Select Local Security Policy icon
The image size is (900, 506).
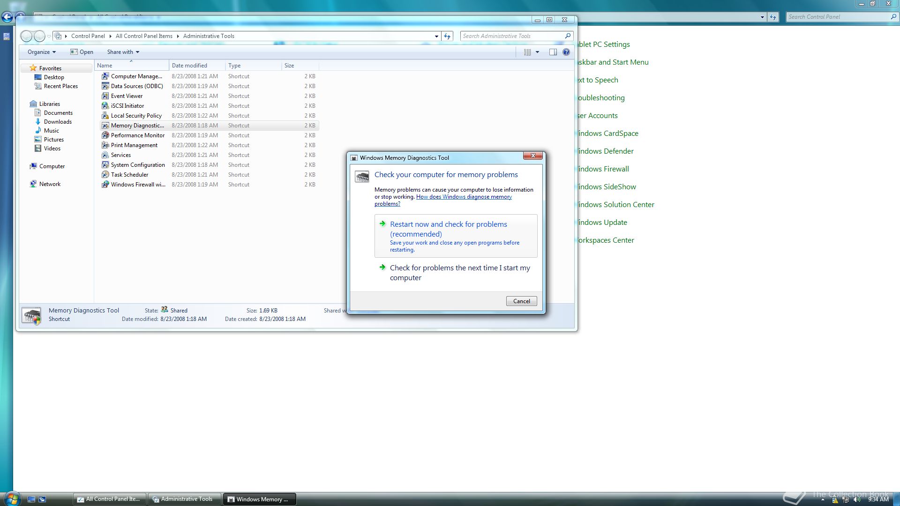pos(105,116)
